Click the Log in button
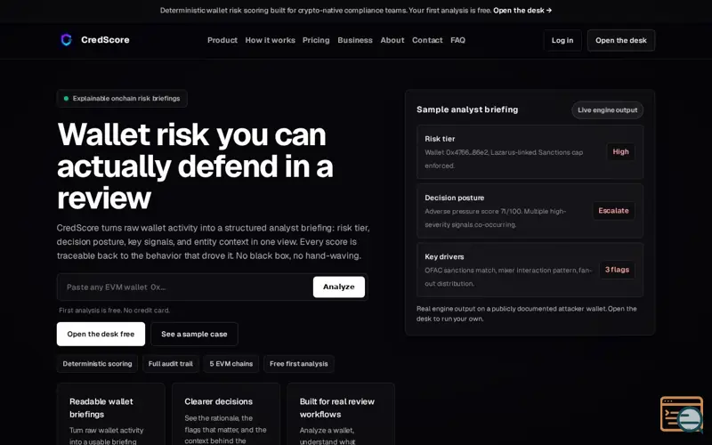Viewport: 712px width, 445px height. tap(562, 40)
